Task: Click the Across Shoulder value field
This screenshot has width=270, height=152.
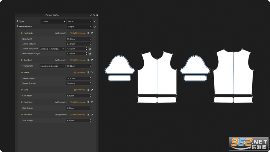Action: [78, 44]
